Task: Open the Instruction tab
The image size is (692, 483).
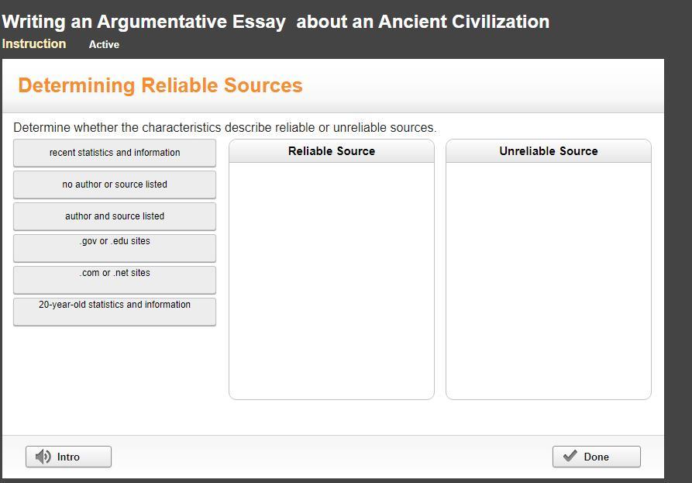Action: (34, 43)
